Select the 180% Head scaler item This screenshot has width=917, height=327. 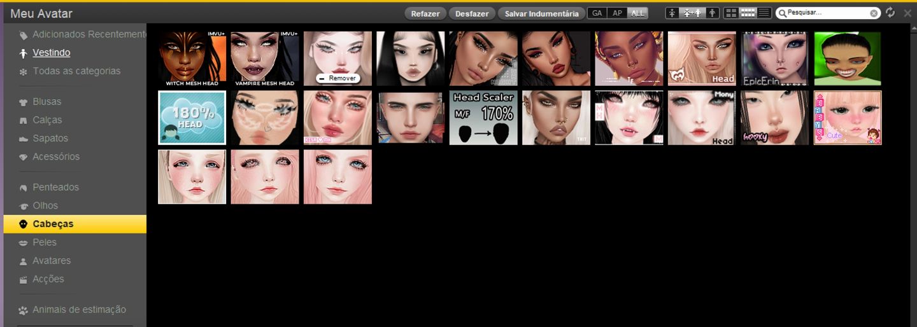pyautogui.click(x=192, y=118)
